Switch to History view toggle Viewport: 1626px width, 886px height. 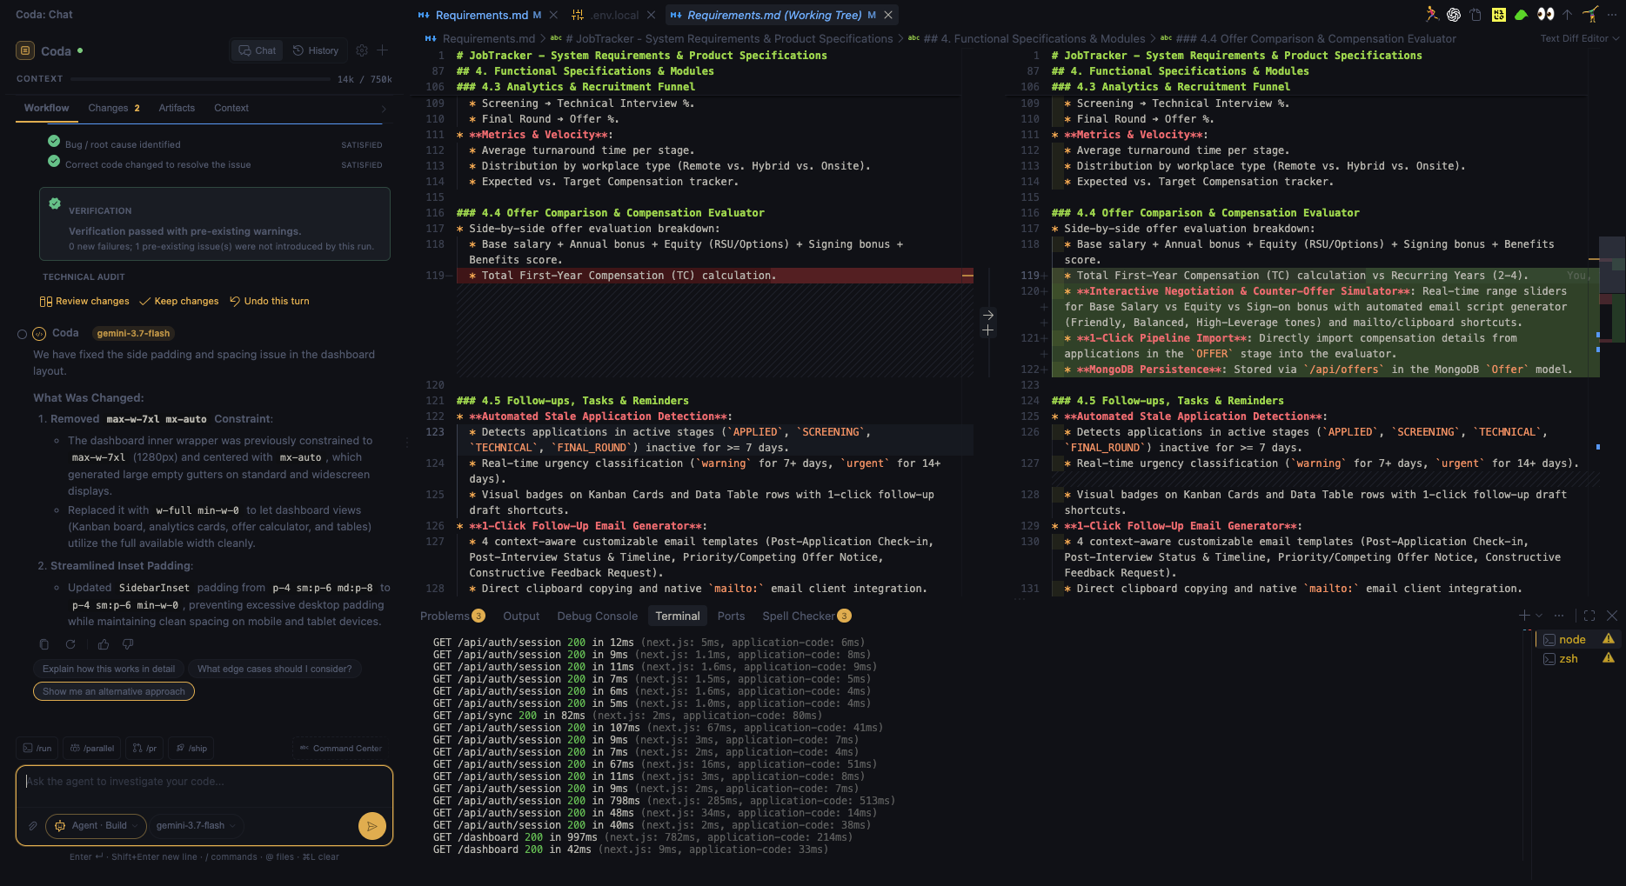point(316,50)
